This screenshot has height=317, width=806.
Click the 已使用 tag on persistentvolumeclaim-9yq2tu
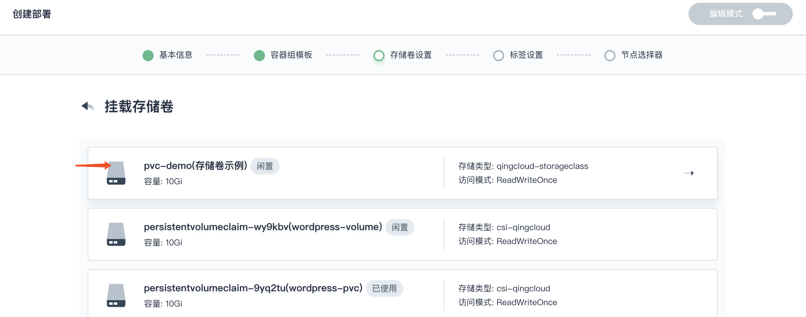click(x=385, y=288)
